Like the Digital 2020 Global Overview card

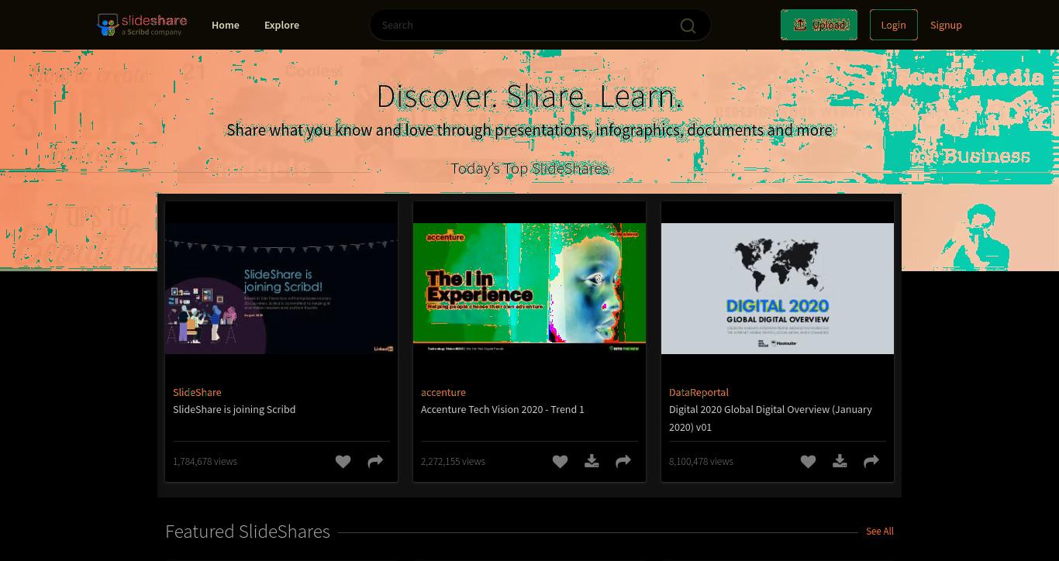[808, 461]
